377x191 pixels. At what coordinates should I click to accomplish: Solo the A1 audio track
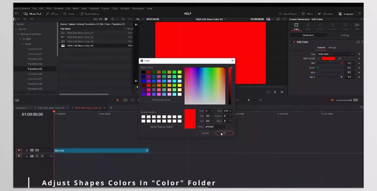click(x=37, y=156)
